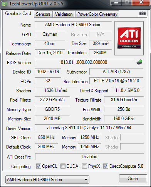151x187 pixels.
Task: Switch to the Sensors tab
Action: (x=43, y=14)
